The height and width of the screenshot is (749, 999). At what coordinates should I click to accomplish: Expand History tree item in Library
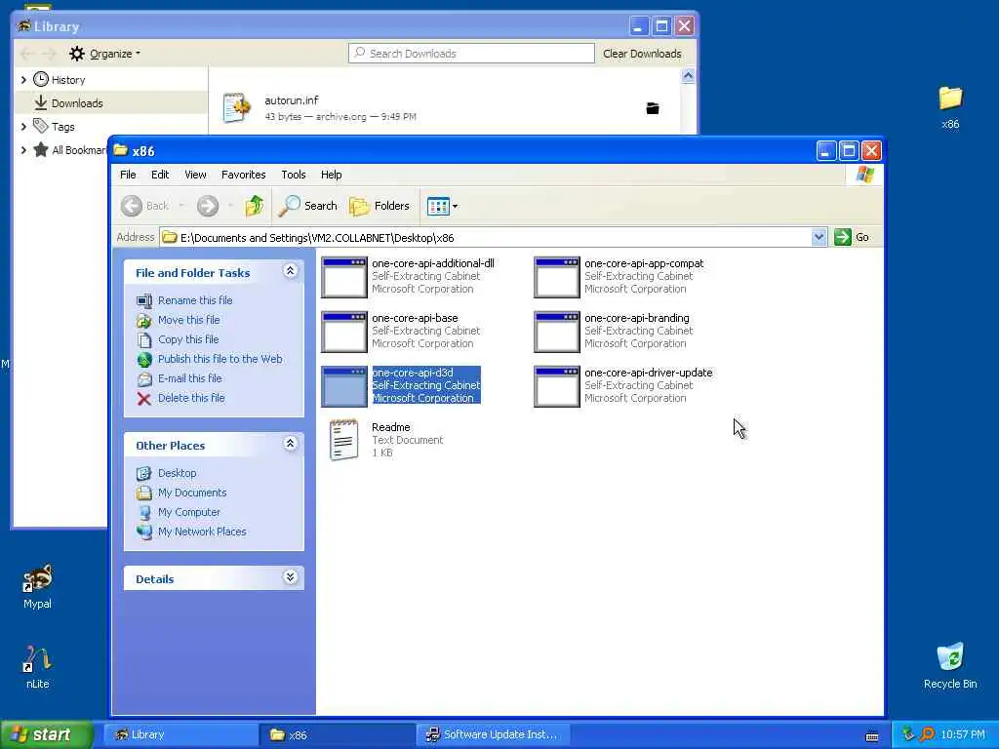tap(23, 80)
